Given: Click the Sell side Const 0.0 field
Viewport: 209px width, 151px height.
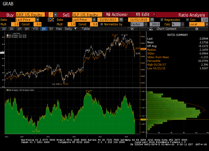Looking at the screenshot, I should pos(94,24).
